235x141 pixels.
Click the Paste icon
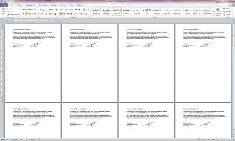[3, 12]
